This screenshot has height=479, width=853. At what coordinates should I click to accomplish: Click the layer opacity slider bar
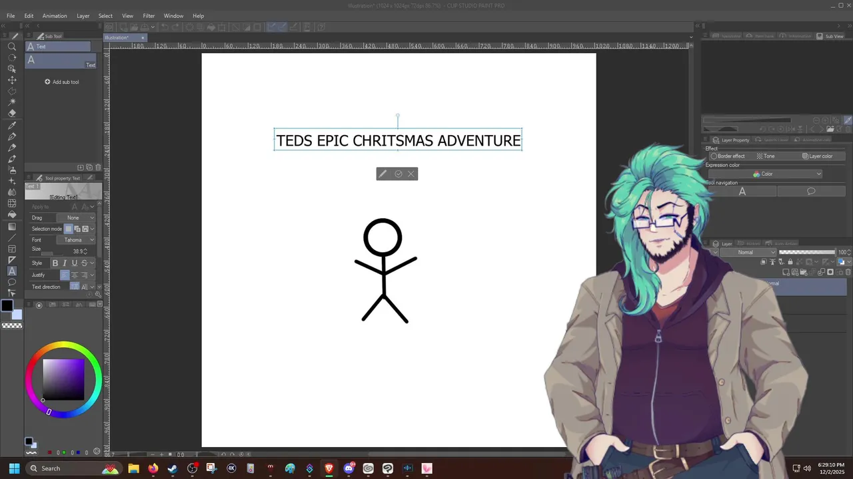807,252
